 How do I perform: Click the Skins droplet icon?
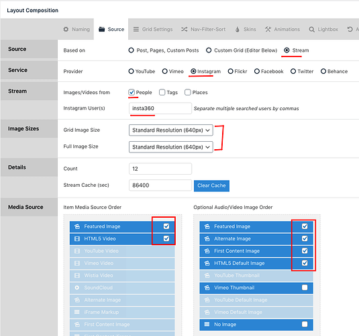[238, 30]
